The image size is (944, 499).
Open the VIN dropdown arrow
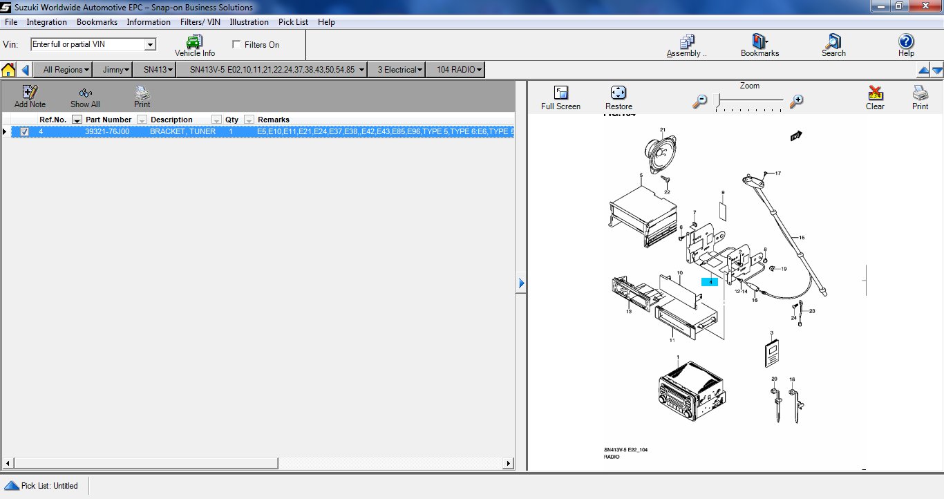[150, 44]
